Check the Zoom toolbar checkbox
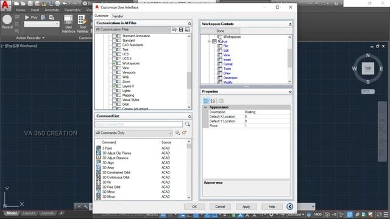 point(115,82)
